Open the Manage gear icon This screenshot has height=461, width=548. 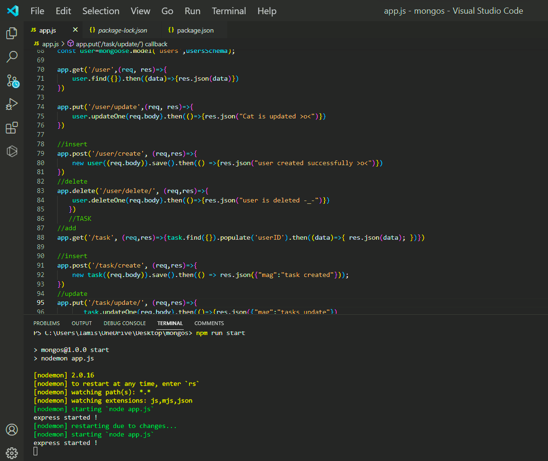tap(12, 453)
